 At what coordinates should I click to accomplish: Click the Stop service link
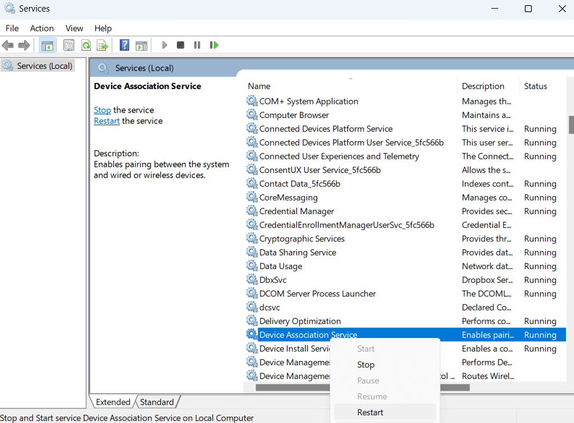click(102, 109)
